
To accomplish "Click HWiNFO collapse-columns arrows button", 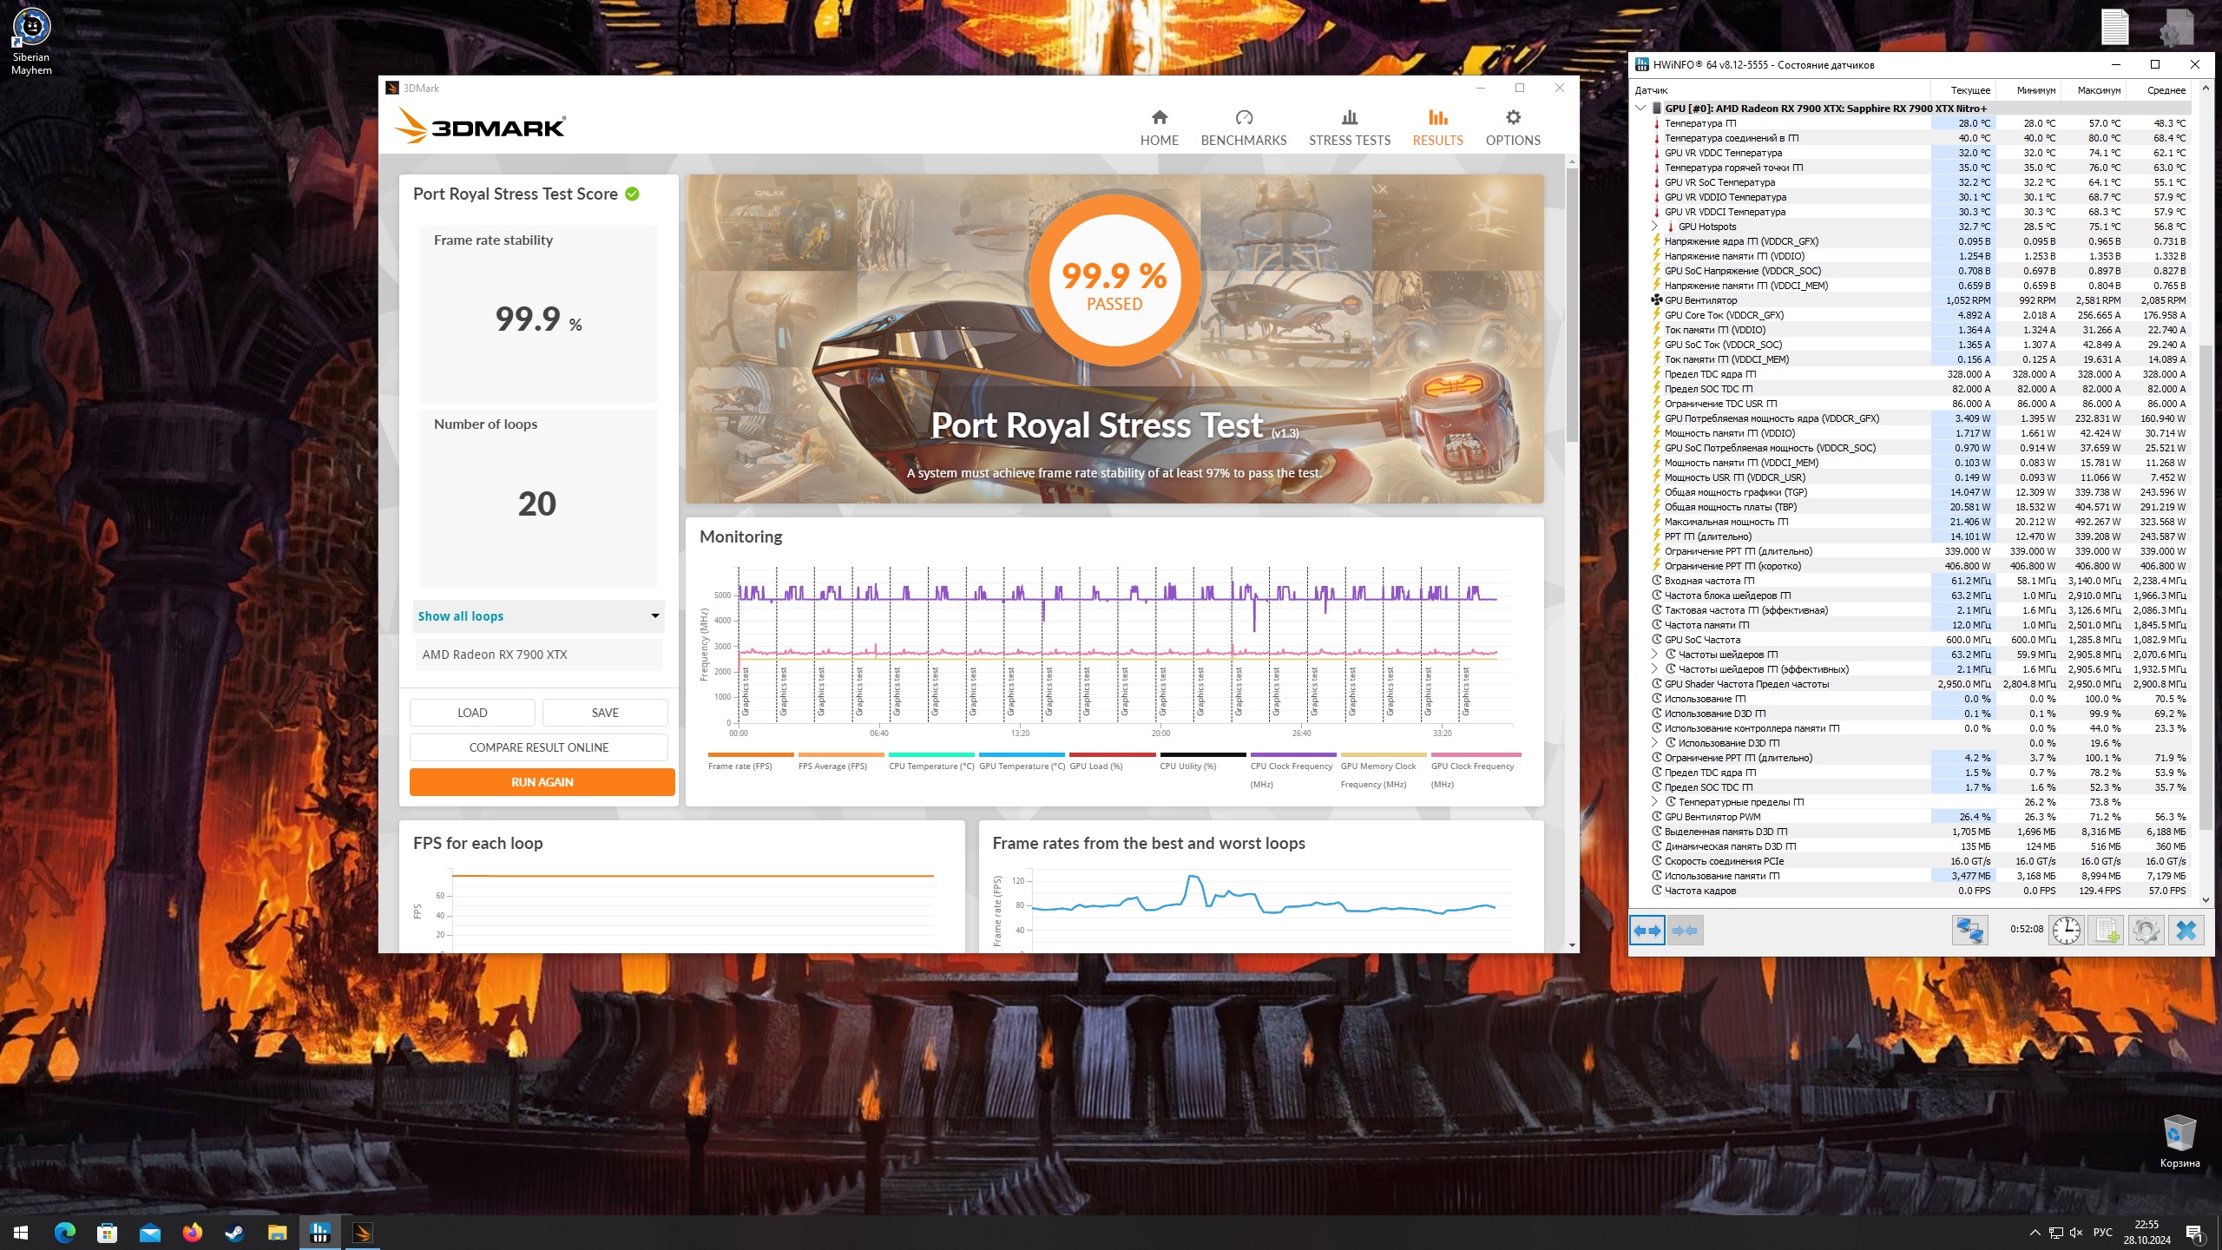I will click(1685, 931).
